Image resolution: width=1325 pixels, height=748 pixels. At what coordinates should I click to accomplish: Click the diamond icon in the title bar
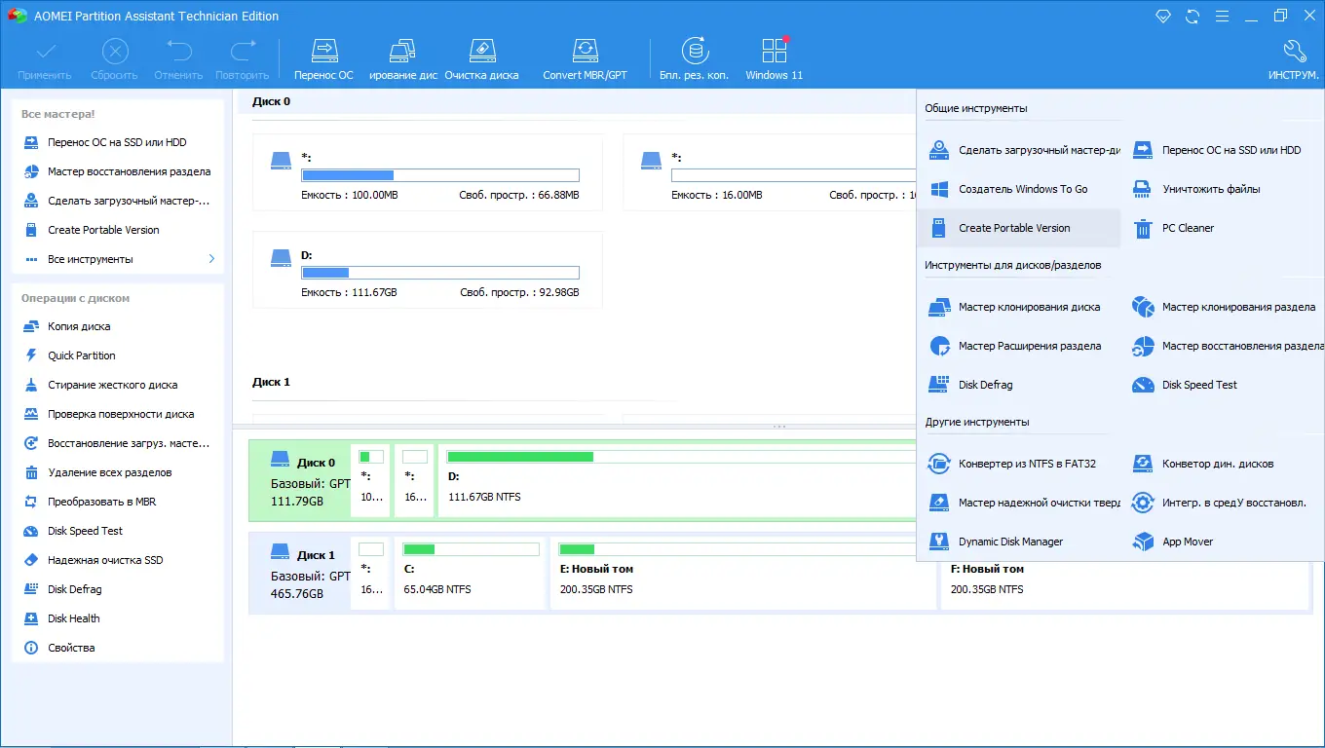[x=1162, y=16]
